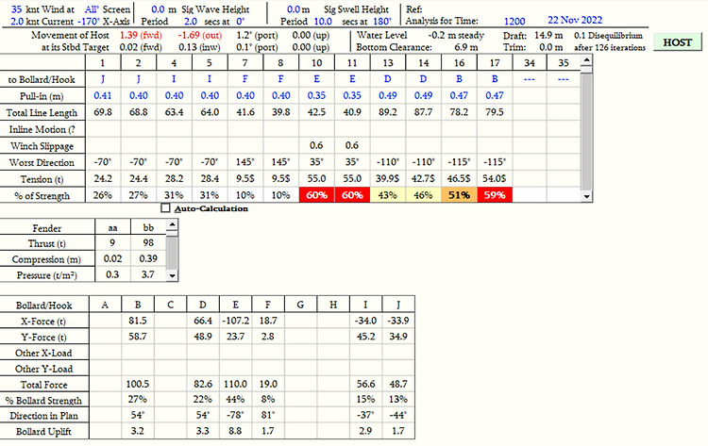Click bollard J for line 1
Image resolution: width=708 pixels, height=446 pixels.
103,79
